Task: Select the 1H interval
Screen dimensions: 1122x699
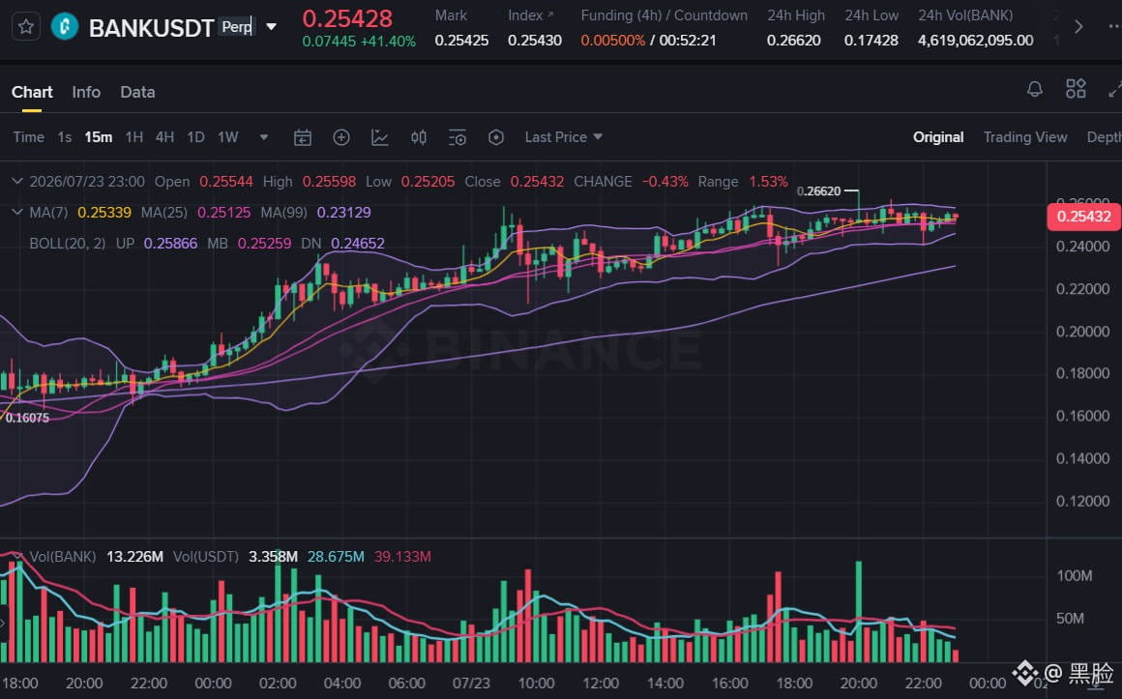Action: tap(133, 137)
